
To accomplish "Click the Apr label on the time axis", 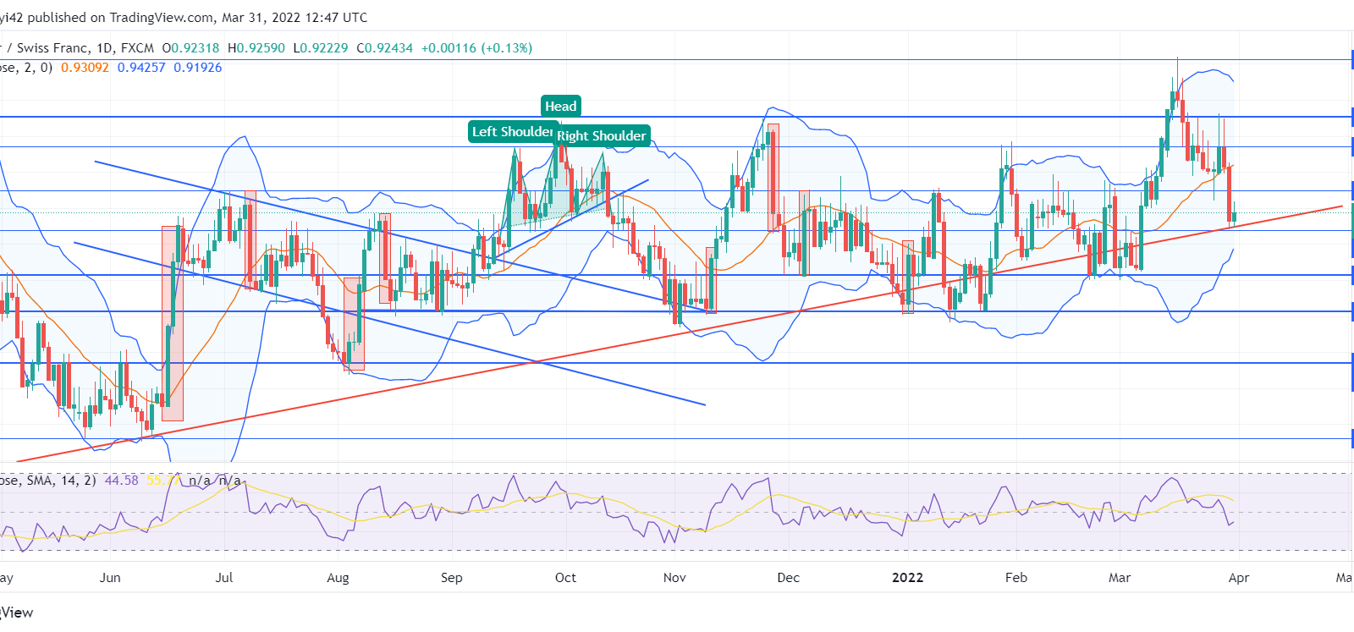I will 1239,578.
